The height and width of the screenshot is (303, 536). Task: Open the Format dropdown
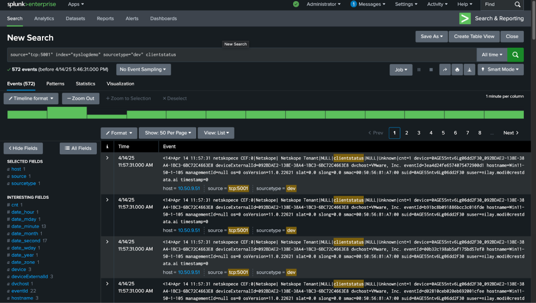[x=119, y=133]
